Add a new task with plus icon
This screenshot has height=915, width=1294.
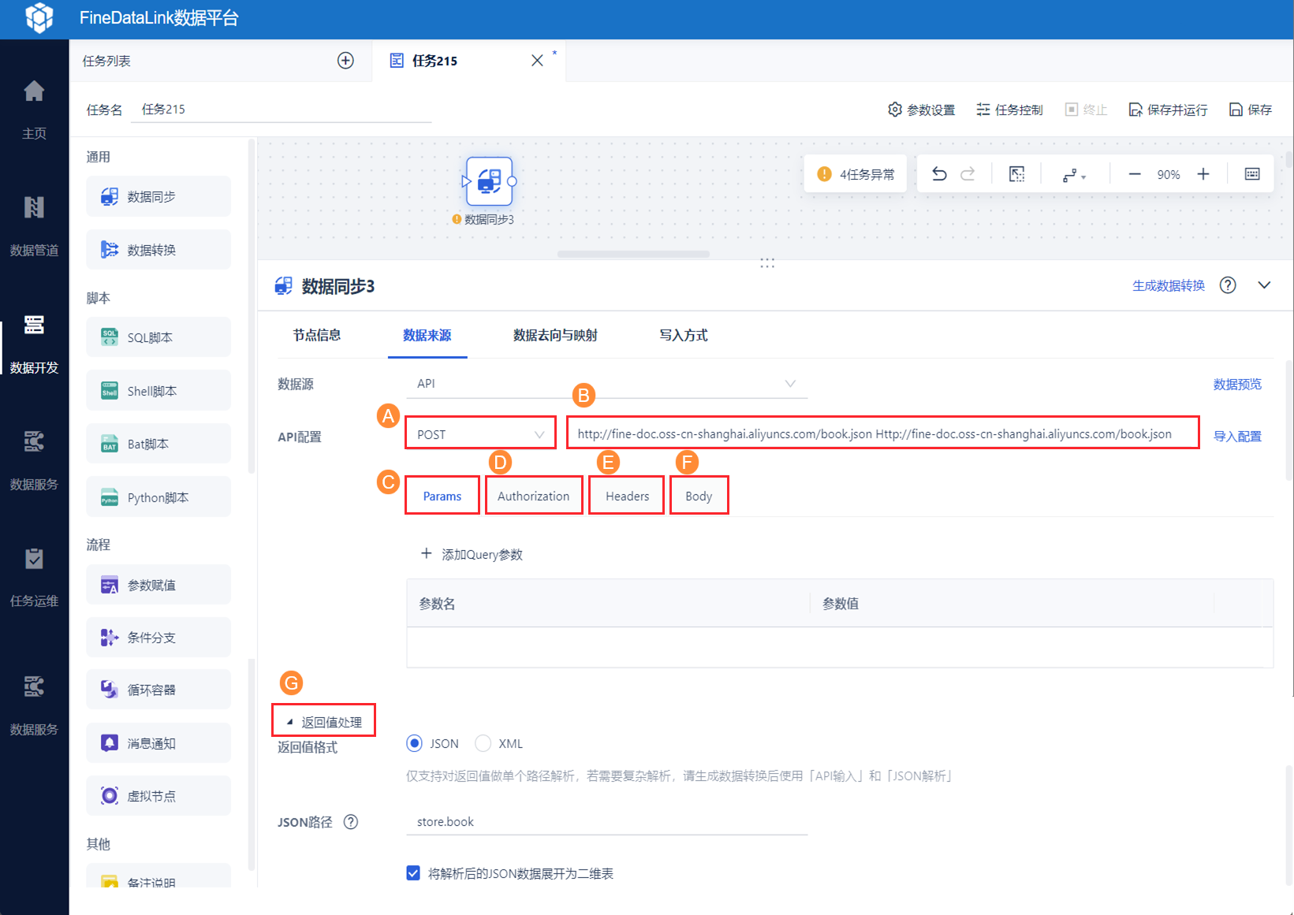pos(345,61)
